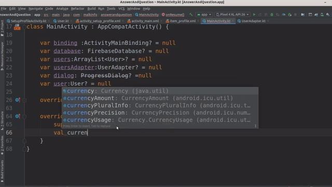Open the Tools menu
Viewport: 332px width, 187px height.
(x=111, y=9)
